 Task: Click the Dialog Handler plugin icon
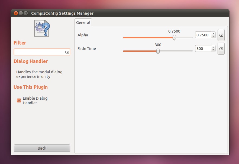click(42, 29)
